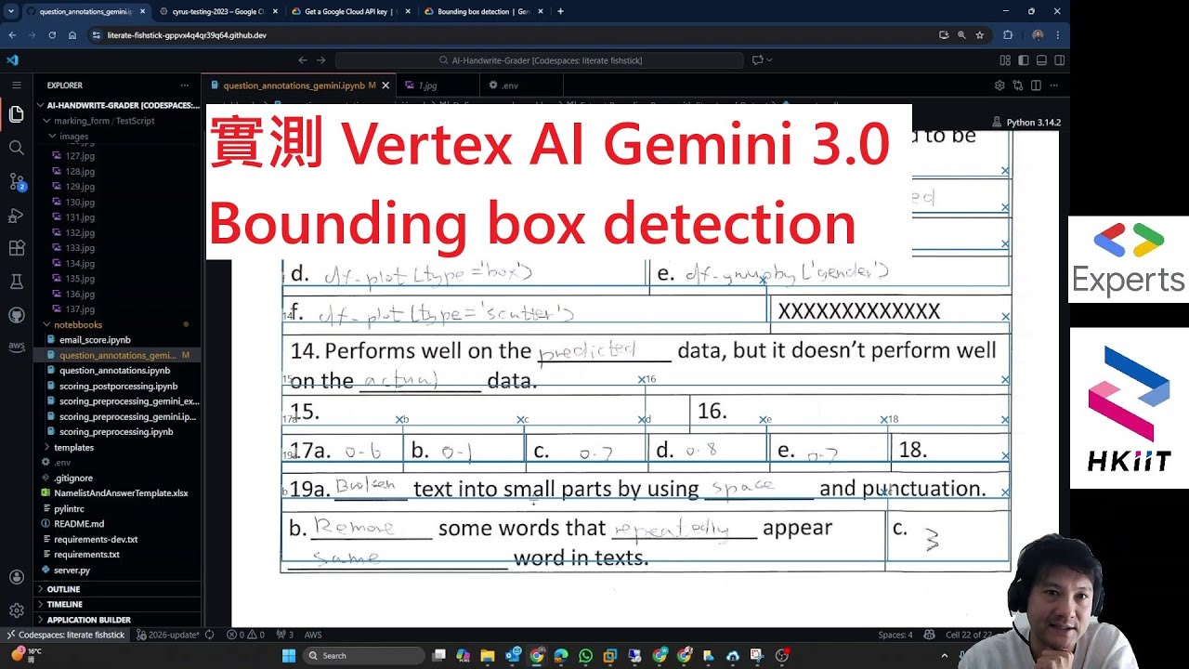Collapse the marking_form / TestScript folder

click(117, 121)
